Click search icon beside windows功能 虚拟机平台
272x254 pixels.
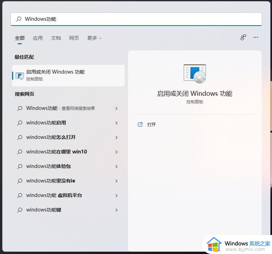coord(20,196)
